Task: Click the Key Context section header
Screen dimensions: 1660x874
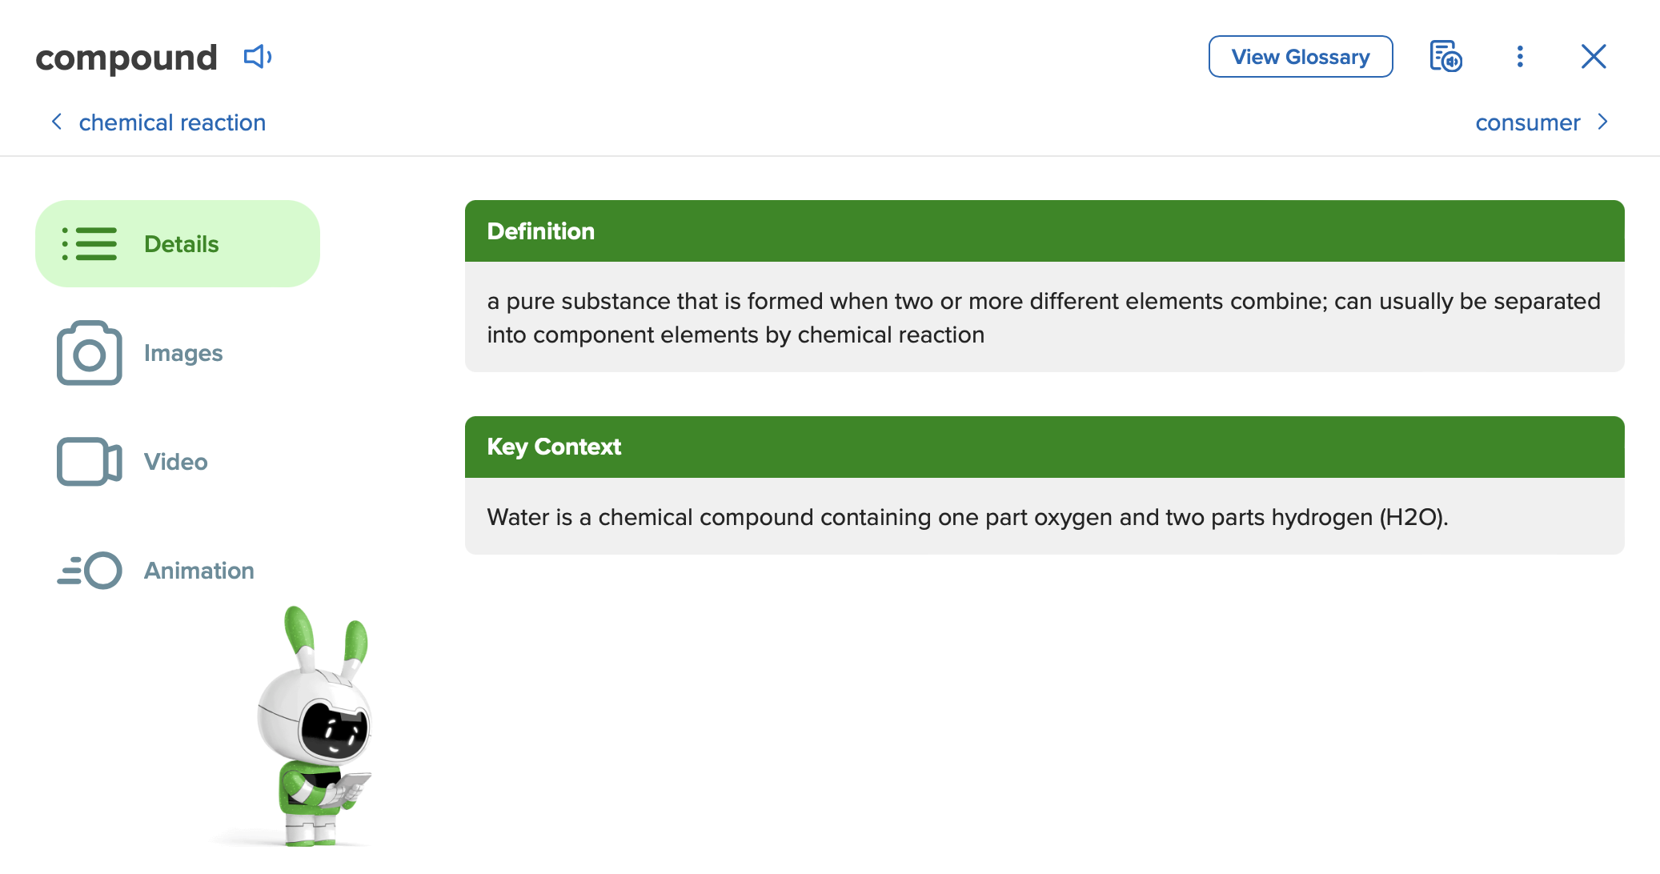Action: click(1045, 447)
